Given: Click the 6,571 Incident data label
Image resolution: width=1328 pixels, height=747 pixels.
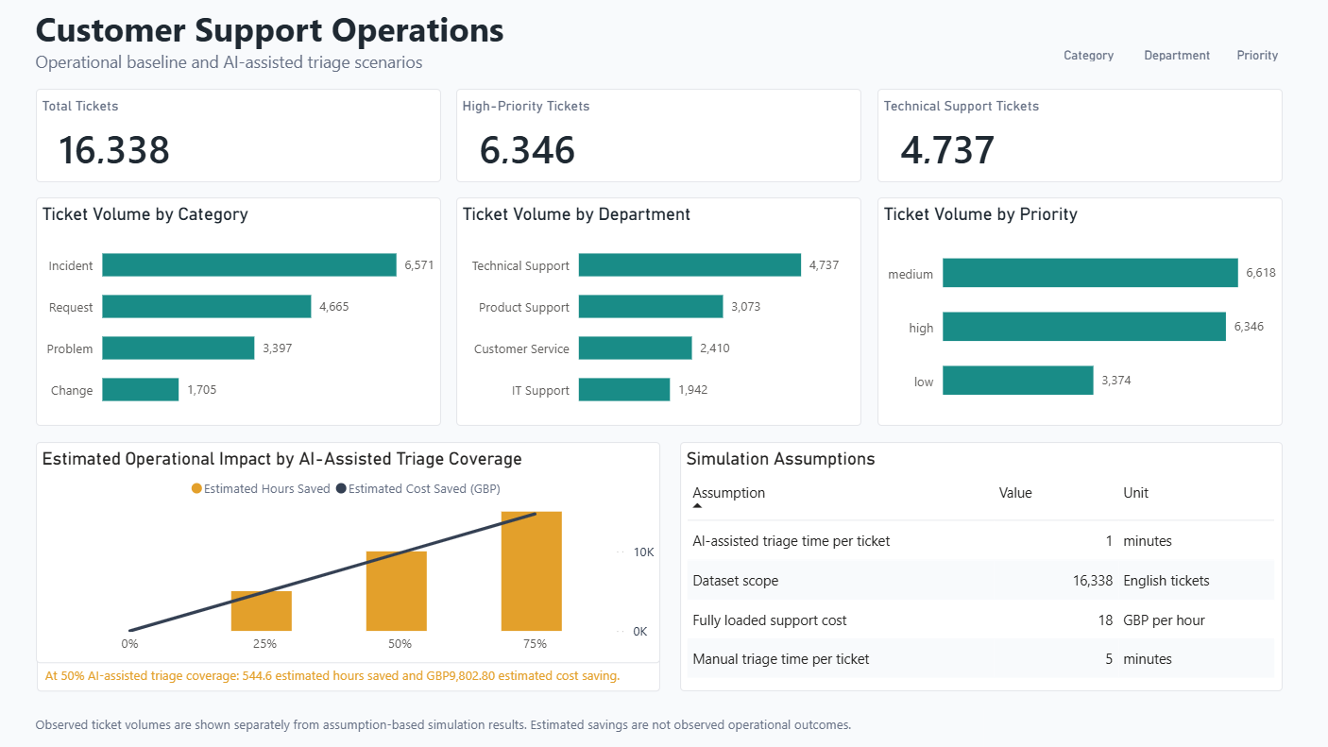Looking at the screenshot, I should click(419, 265).
